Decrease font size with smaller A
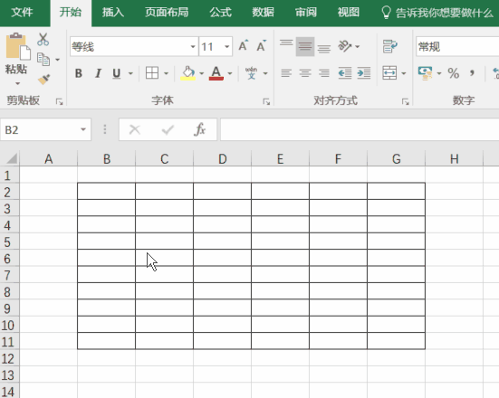The image size is (499, 398). (x=262, y=46)
